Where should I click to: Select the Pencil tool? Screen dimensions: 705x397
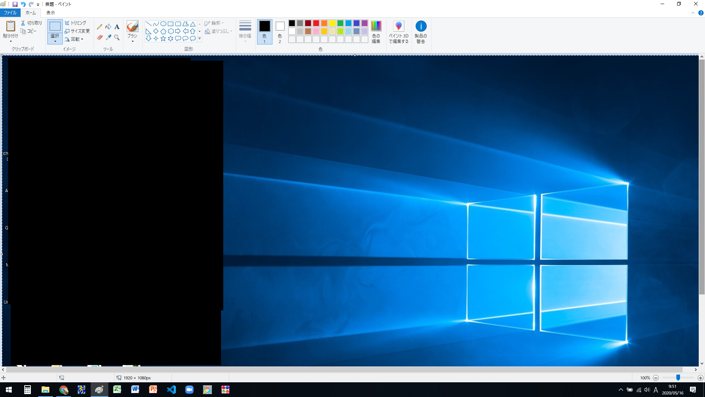tap(100, 27)
